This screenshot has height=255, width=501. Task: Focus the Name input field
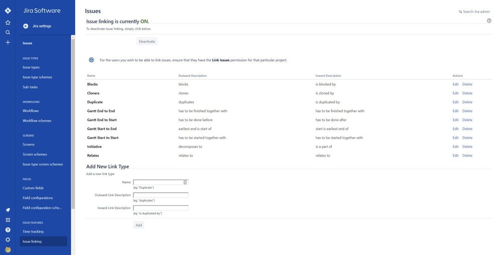tap(160, 182)
